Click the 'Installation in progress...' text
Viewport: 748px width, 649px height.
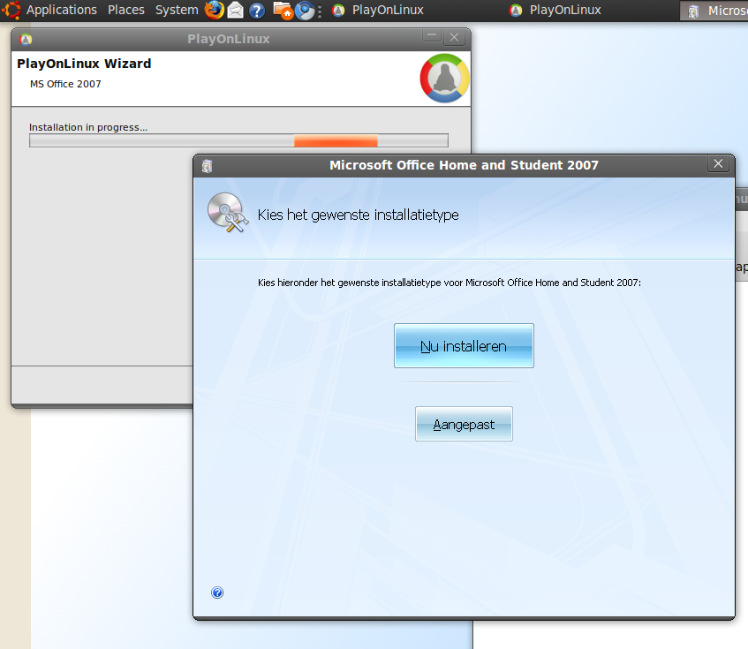click(88, 127)
